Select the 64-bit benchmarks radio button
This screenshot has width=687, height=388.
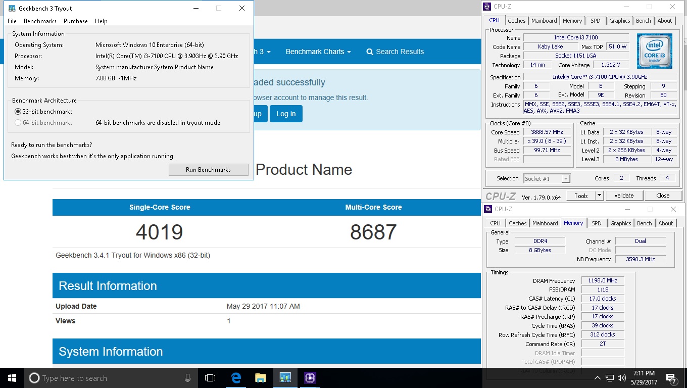[x=18, y=123]
